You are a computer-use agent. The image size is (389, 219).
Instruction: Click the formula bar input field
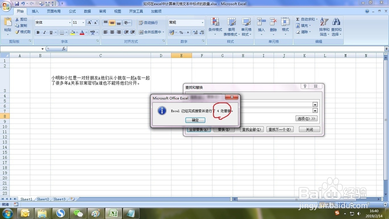click(x=225, y=49)
